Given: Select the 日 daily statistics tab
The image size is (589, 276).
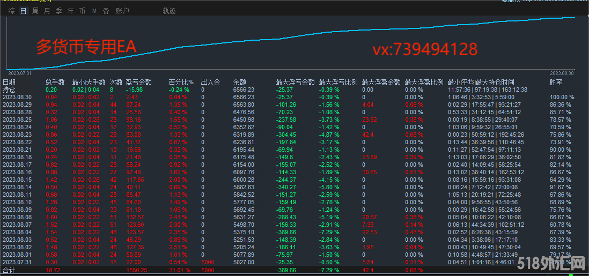Looking at the screenshot, I should pos(23,11).
